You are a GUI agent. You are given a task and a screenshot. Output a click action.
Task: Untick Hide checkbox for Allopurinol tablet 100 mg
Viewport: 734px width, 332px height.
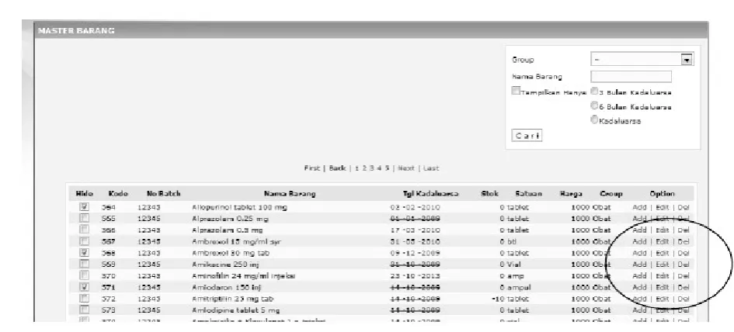[84, 206]
